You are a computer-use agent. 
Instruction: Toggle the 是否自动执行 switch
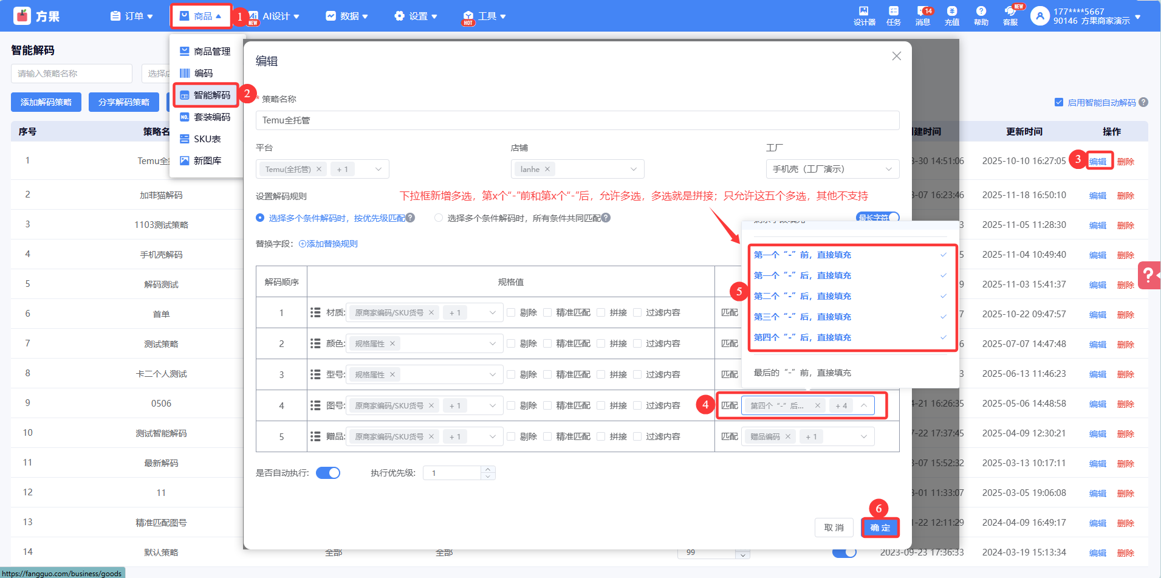[x=328, y=473]
